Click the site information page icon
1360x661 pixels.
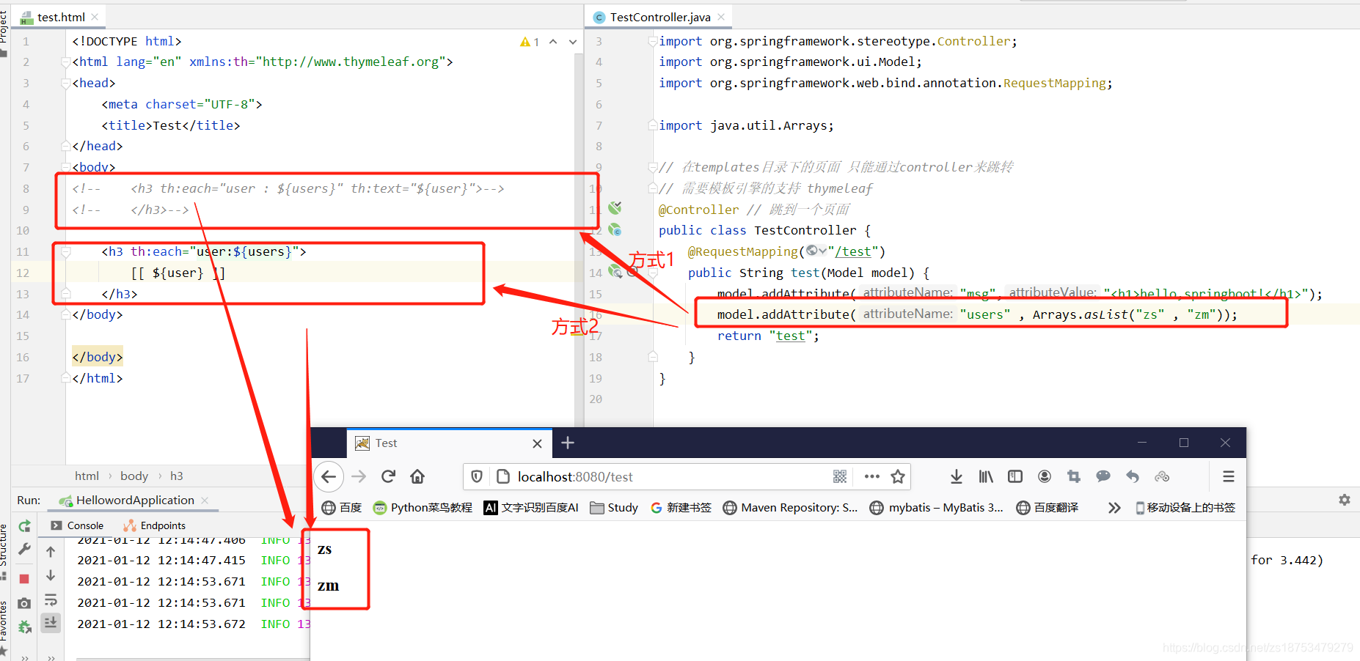(503, 476)
